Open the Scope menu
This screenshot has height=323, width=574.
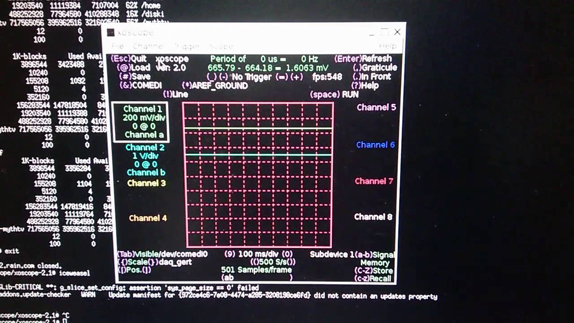pyautogui.click(x=221, y=46)
